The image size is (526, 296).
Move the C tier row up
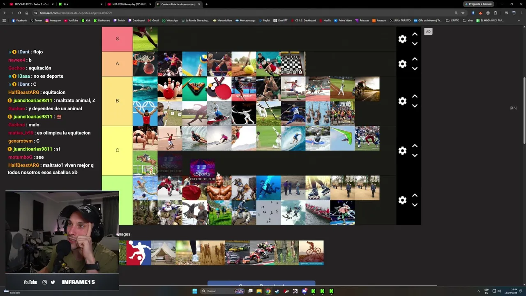415,146
